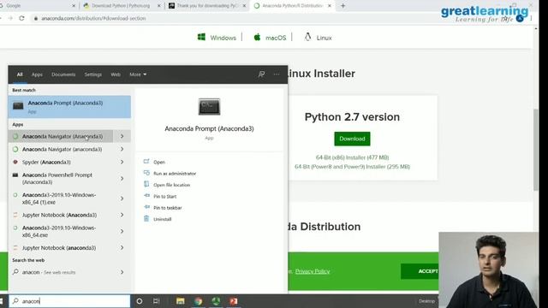Open Cortana circle in taskbar

[x=139, y=301]
